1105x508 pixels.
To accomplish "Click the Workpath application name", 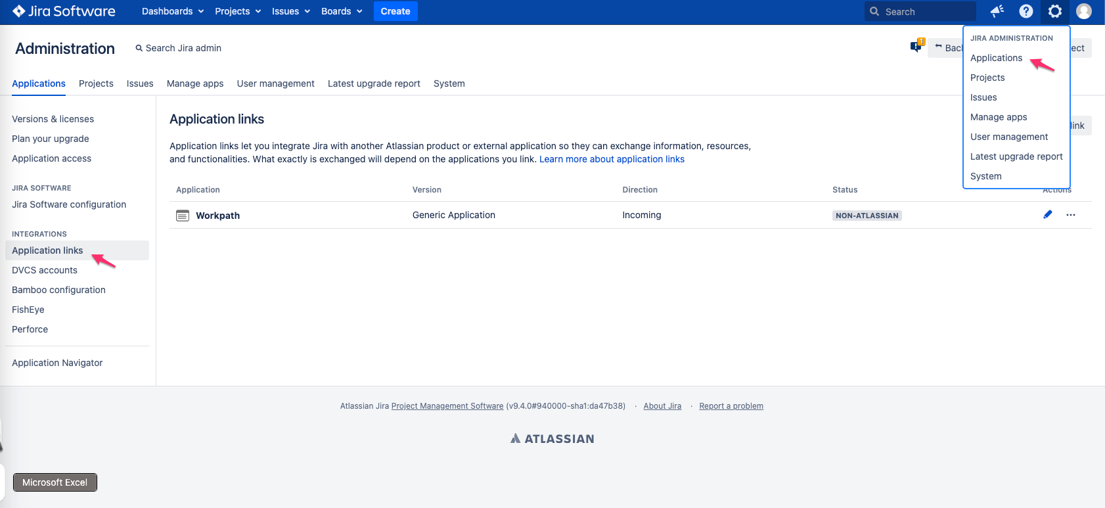I will [217, 216].
